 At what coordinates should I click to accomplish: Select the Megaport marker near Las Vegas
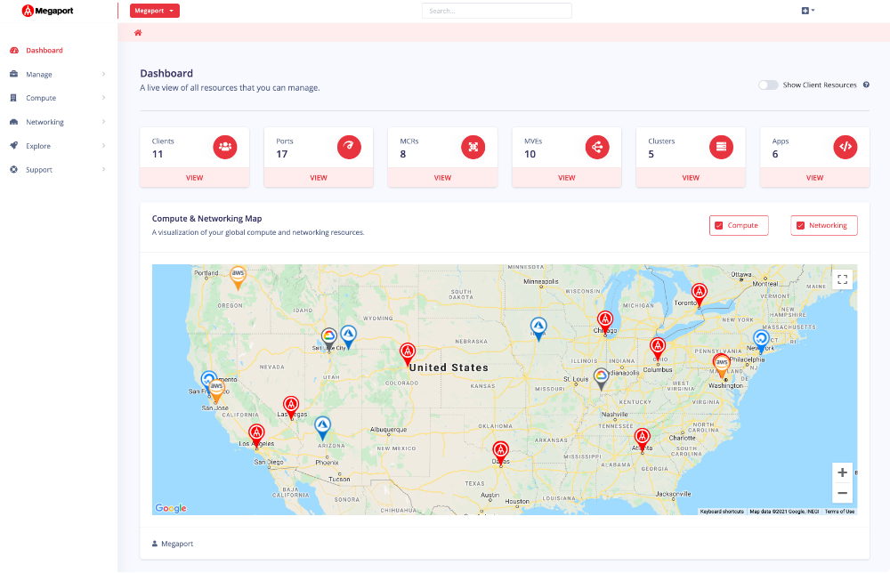pyautogui.click(x=291, y=408)
